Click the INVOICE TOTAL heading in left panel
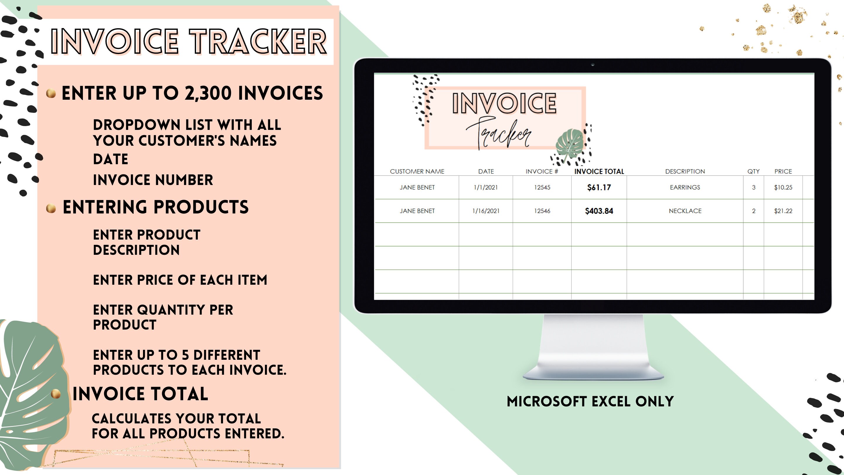The width and height of the screenshot is (844, 475). 140,394
